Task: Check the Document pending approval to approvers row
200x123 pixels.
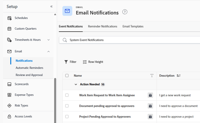Action: 67,106
